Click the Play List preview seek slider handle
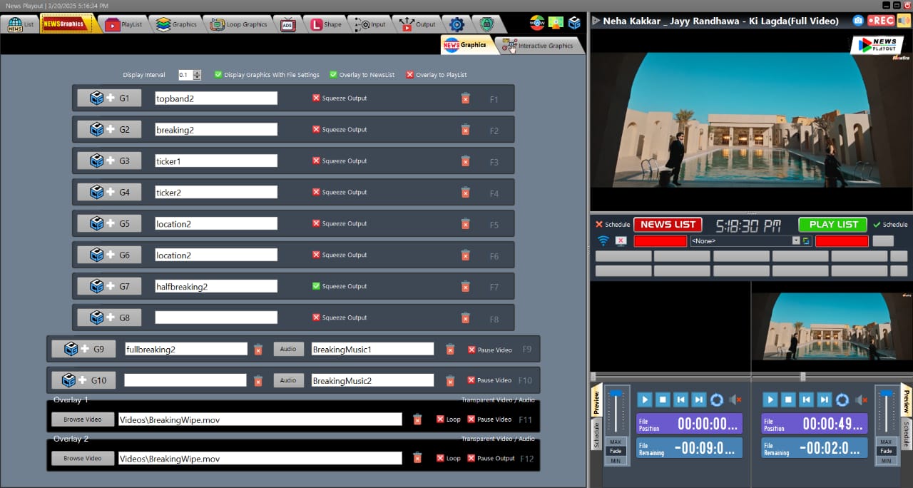The image size is (913, 488). pyautogui.click(x=802, y=376)
